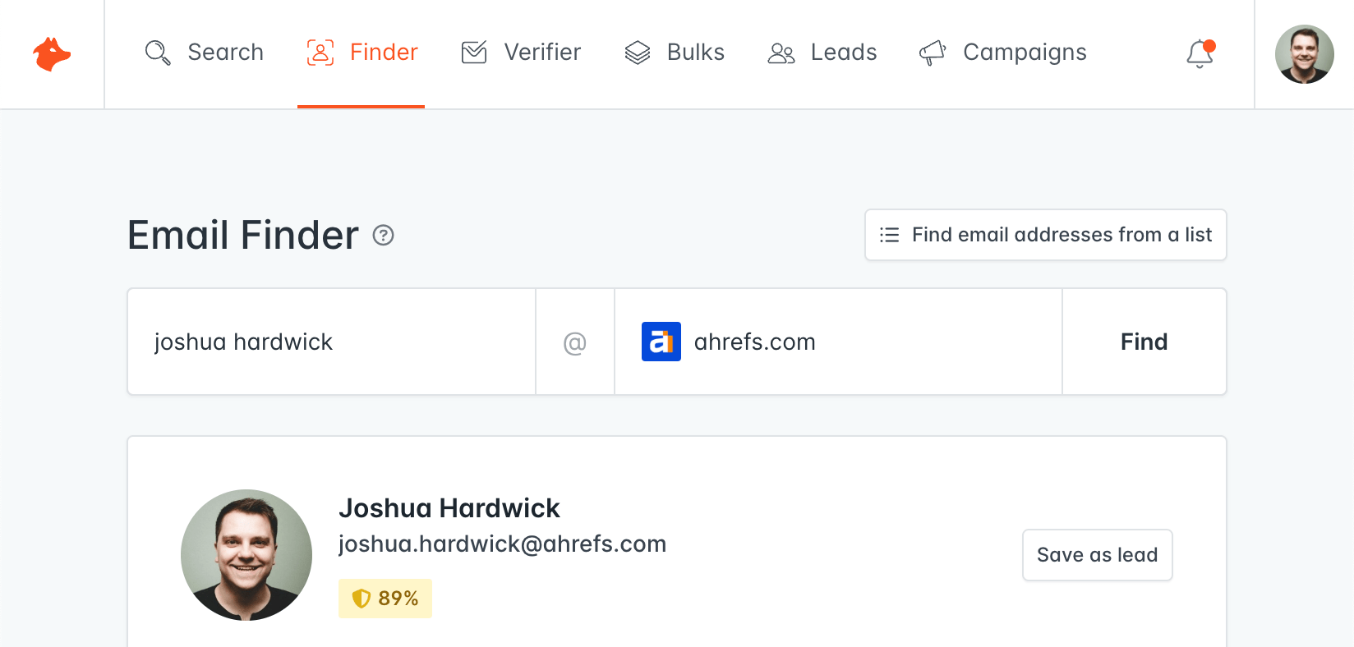Click the ahrefs logo in domain field
The height and width of the screenshot is (647, 1354).
(661, 342)
